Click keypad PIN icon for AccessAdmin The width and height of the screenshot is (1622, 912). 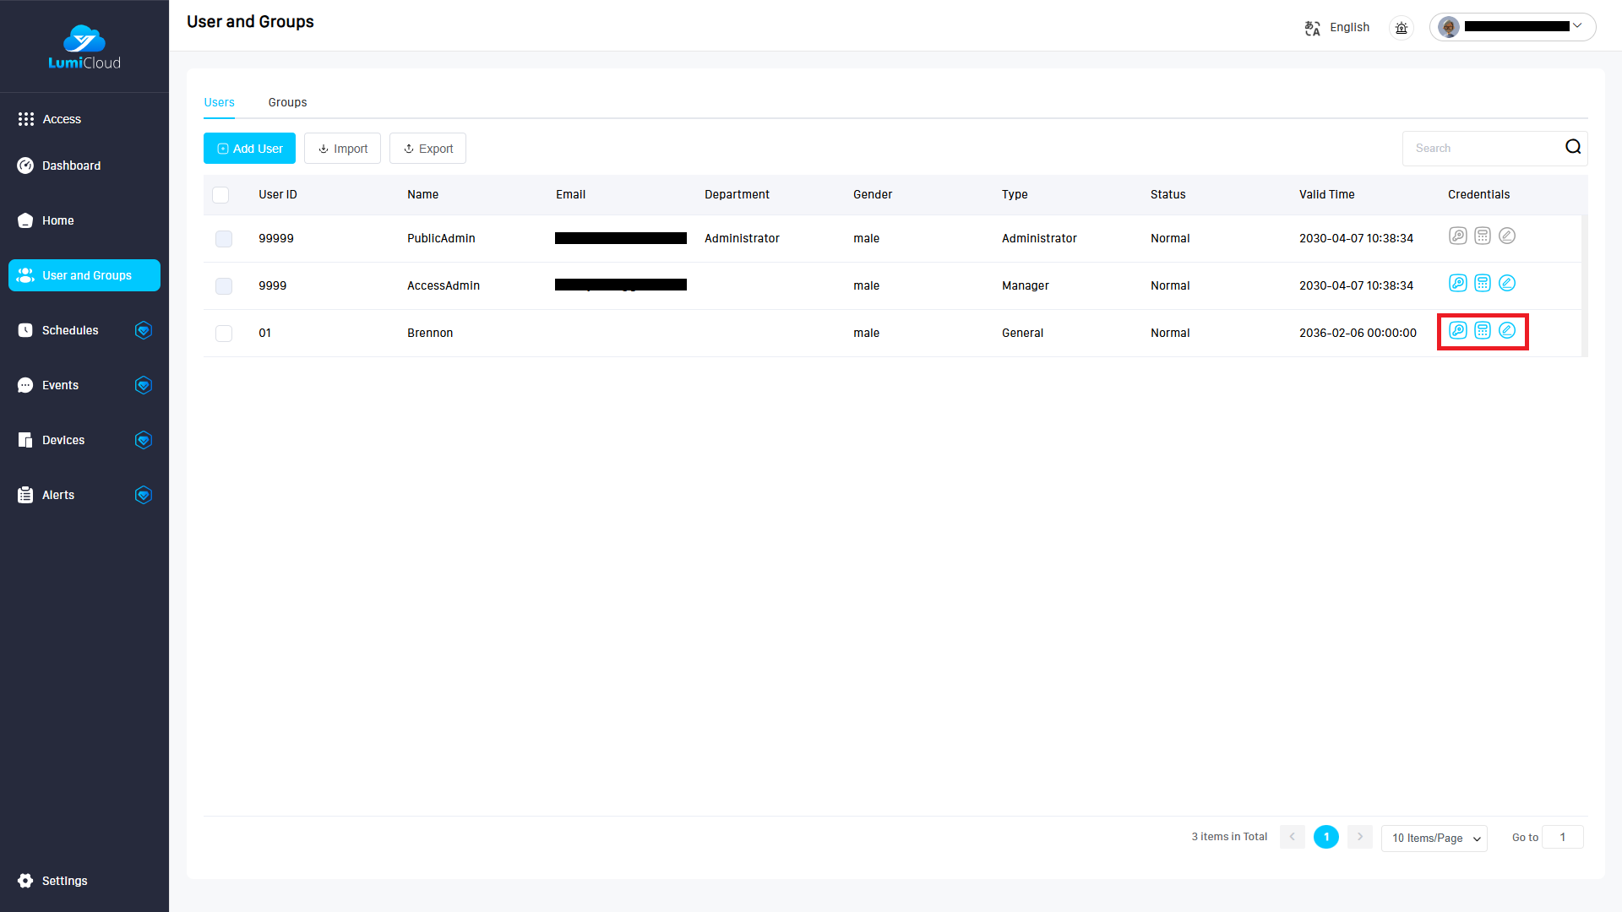coord(1483,283)
